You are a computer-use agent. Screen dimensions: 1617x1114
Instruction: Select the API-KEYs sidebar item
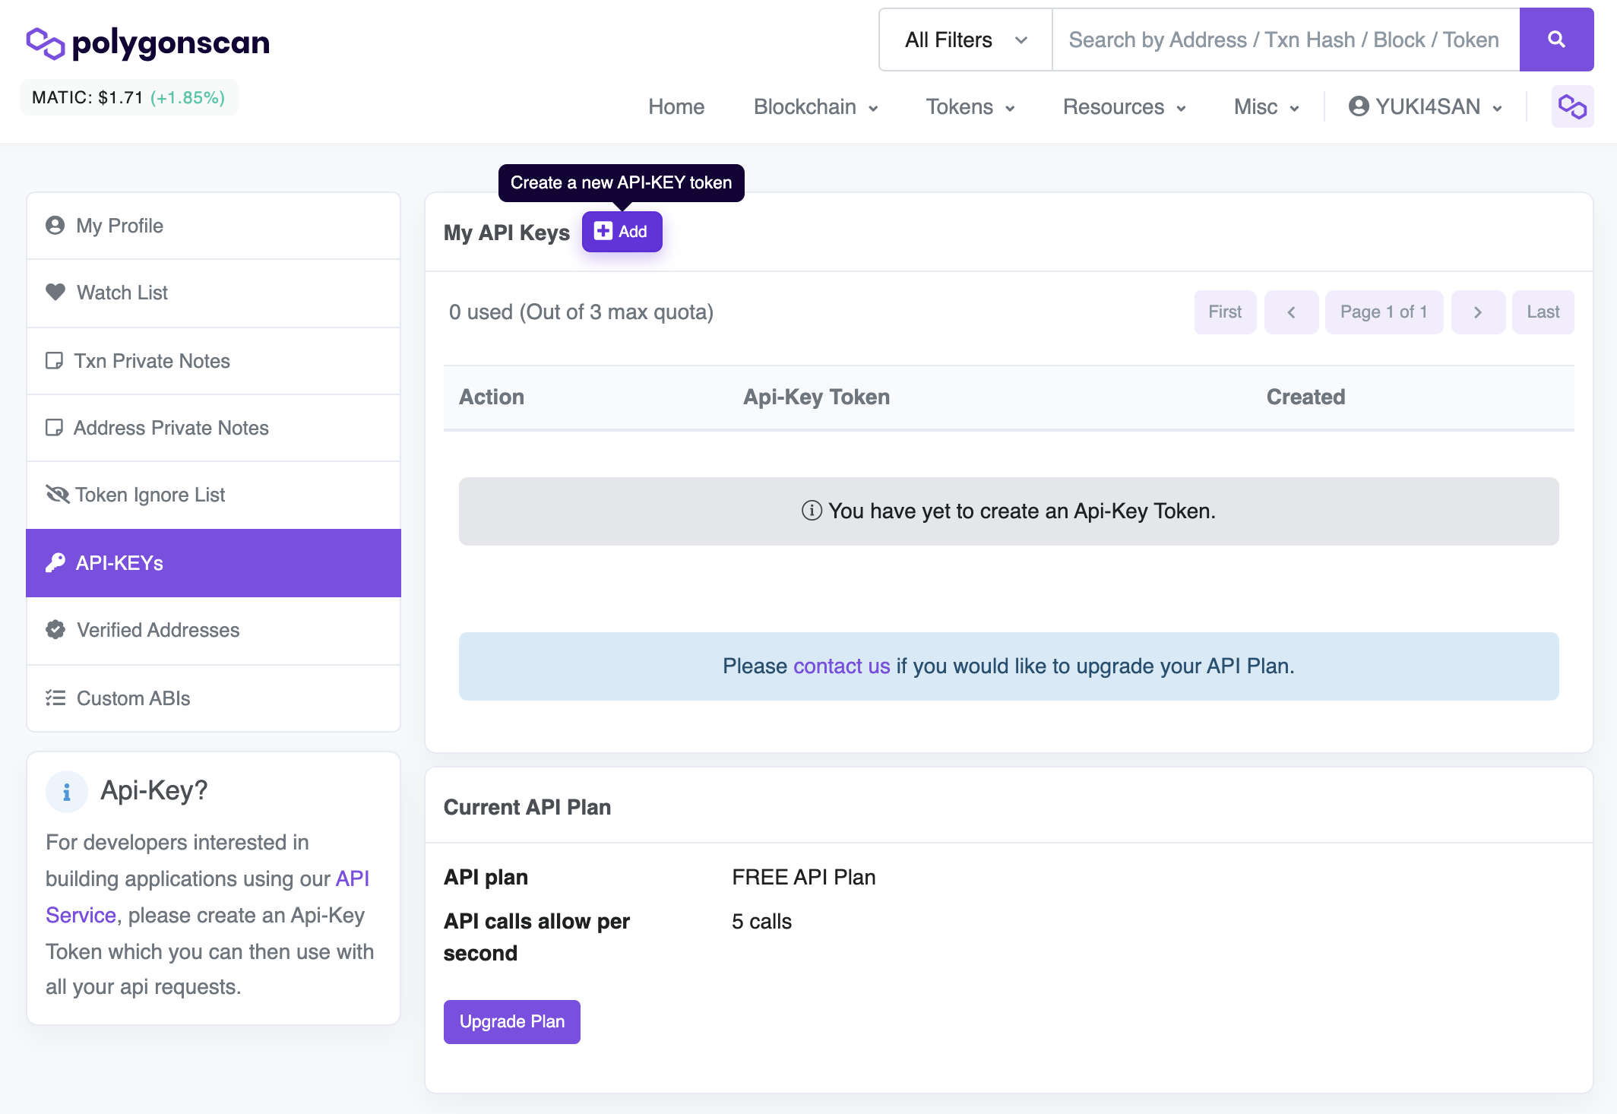point(214,563)
